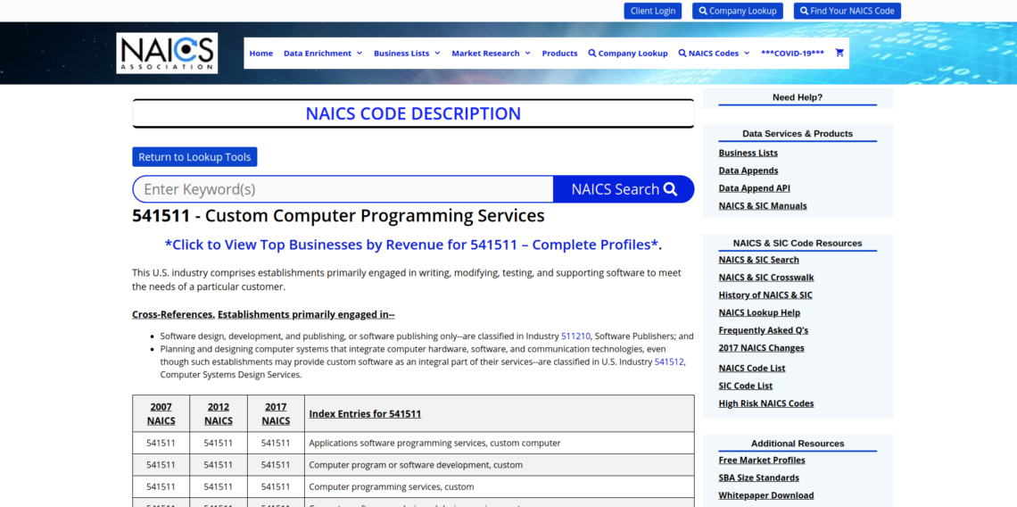Open the 511210 industry code link

pos(575,337)
